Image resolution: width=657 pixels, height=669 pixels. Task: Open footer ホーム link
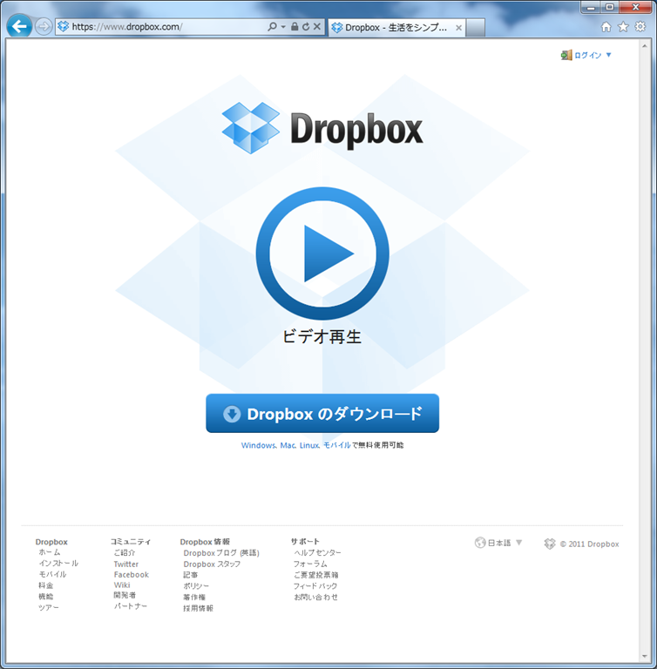(50, 552)
